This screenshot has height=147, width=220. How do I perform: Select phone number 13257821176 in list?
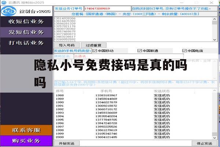[x=65, y=26]
